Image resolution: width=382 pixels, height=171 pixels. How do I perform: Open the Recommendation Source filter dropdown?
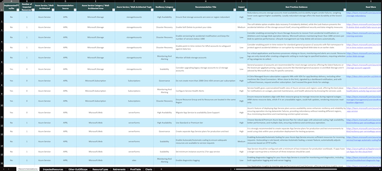(75, 10)
